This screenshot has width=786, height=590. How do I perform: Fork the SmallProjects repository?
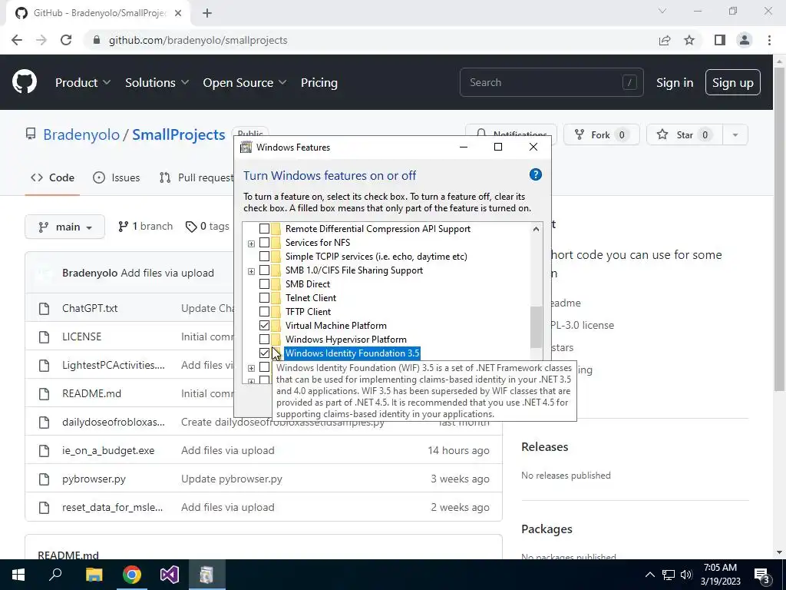point(601,134)
